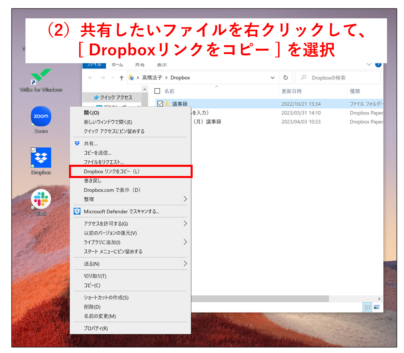This screenshot has width=404, height=353.
Task: Click the Dropboxの検索 search field
Action: pyautogui.click(x=337, y=77)
